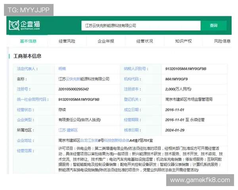
Task: Click the 统一社会信用代码 label
Action: pyautogui.click(x=33, y=99)
